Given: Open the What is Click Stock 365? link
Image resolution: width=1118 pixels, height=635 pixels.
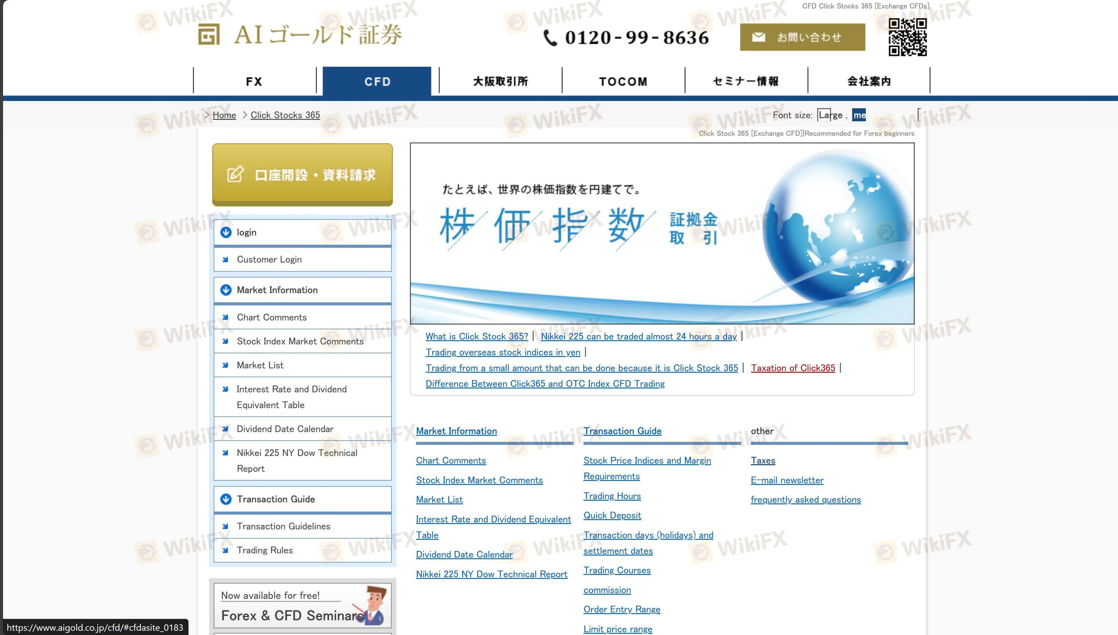Looking at the screenshot, I should tap(476, 337).
